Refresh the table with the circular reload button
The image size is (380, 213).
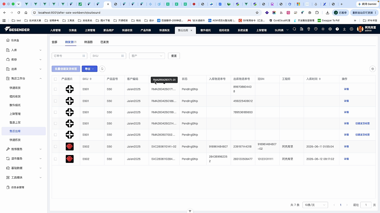click(x=102, y=69)
